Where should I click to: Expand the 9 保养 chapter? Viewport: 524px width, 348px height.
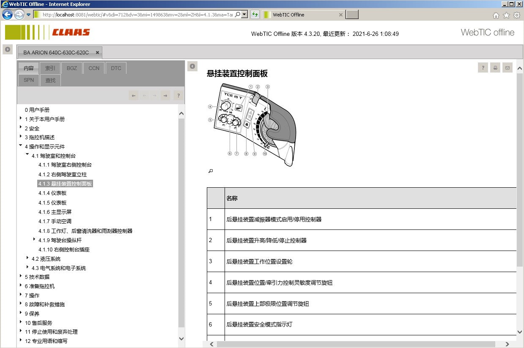click(20, 313)
